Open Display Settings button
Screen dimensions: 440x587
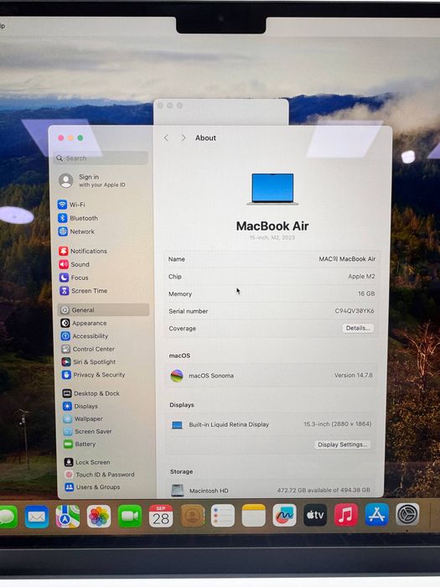coord(342,444)
